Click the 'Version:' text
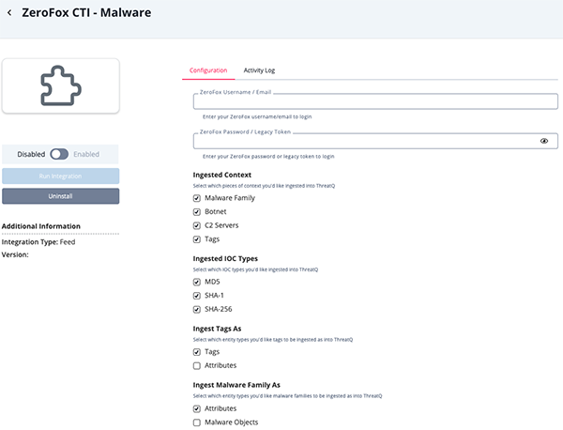563x430 pixels. pos(15,254)
